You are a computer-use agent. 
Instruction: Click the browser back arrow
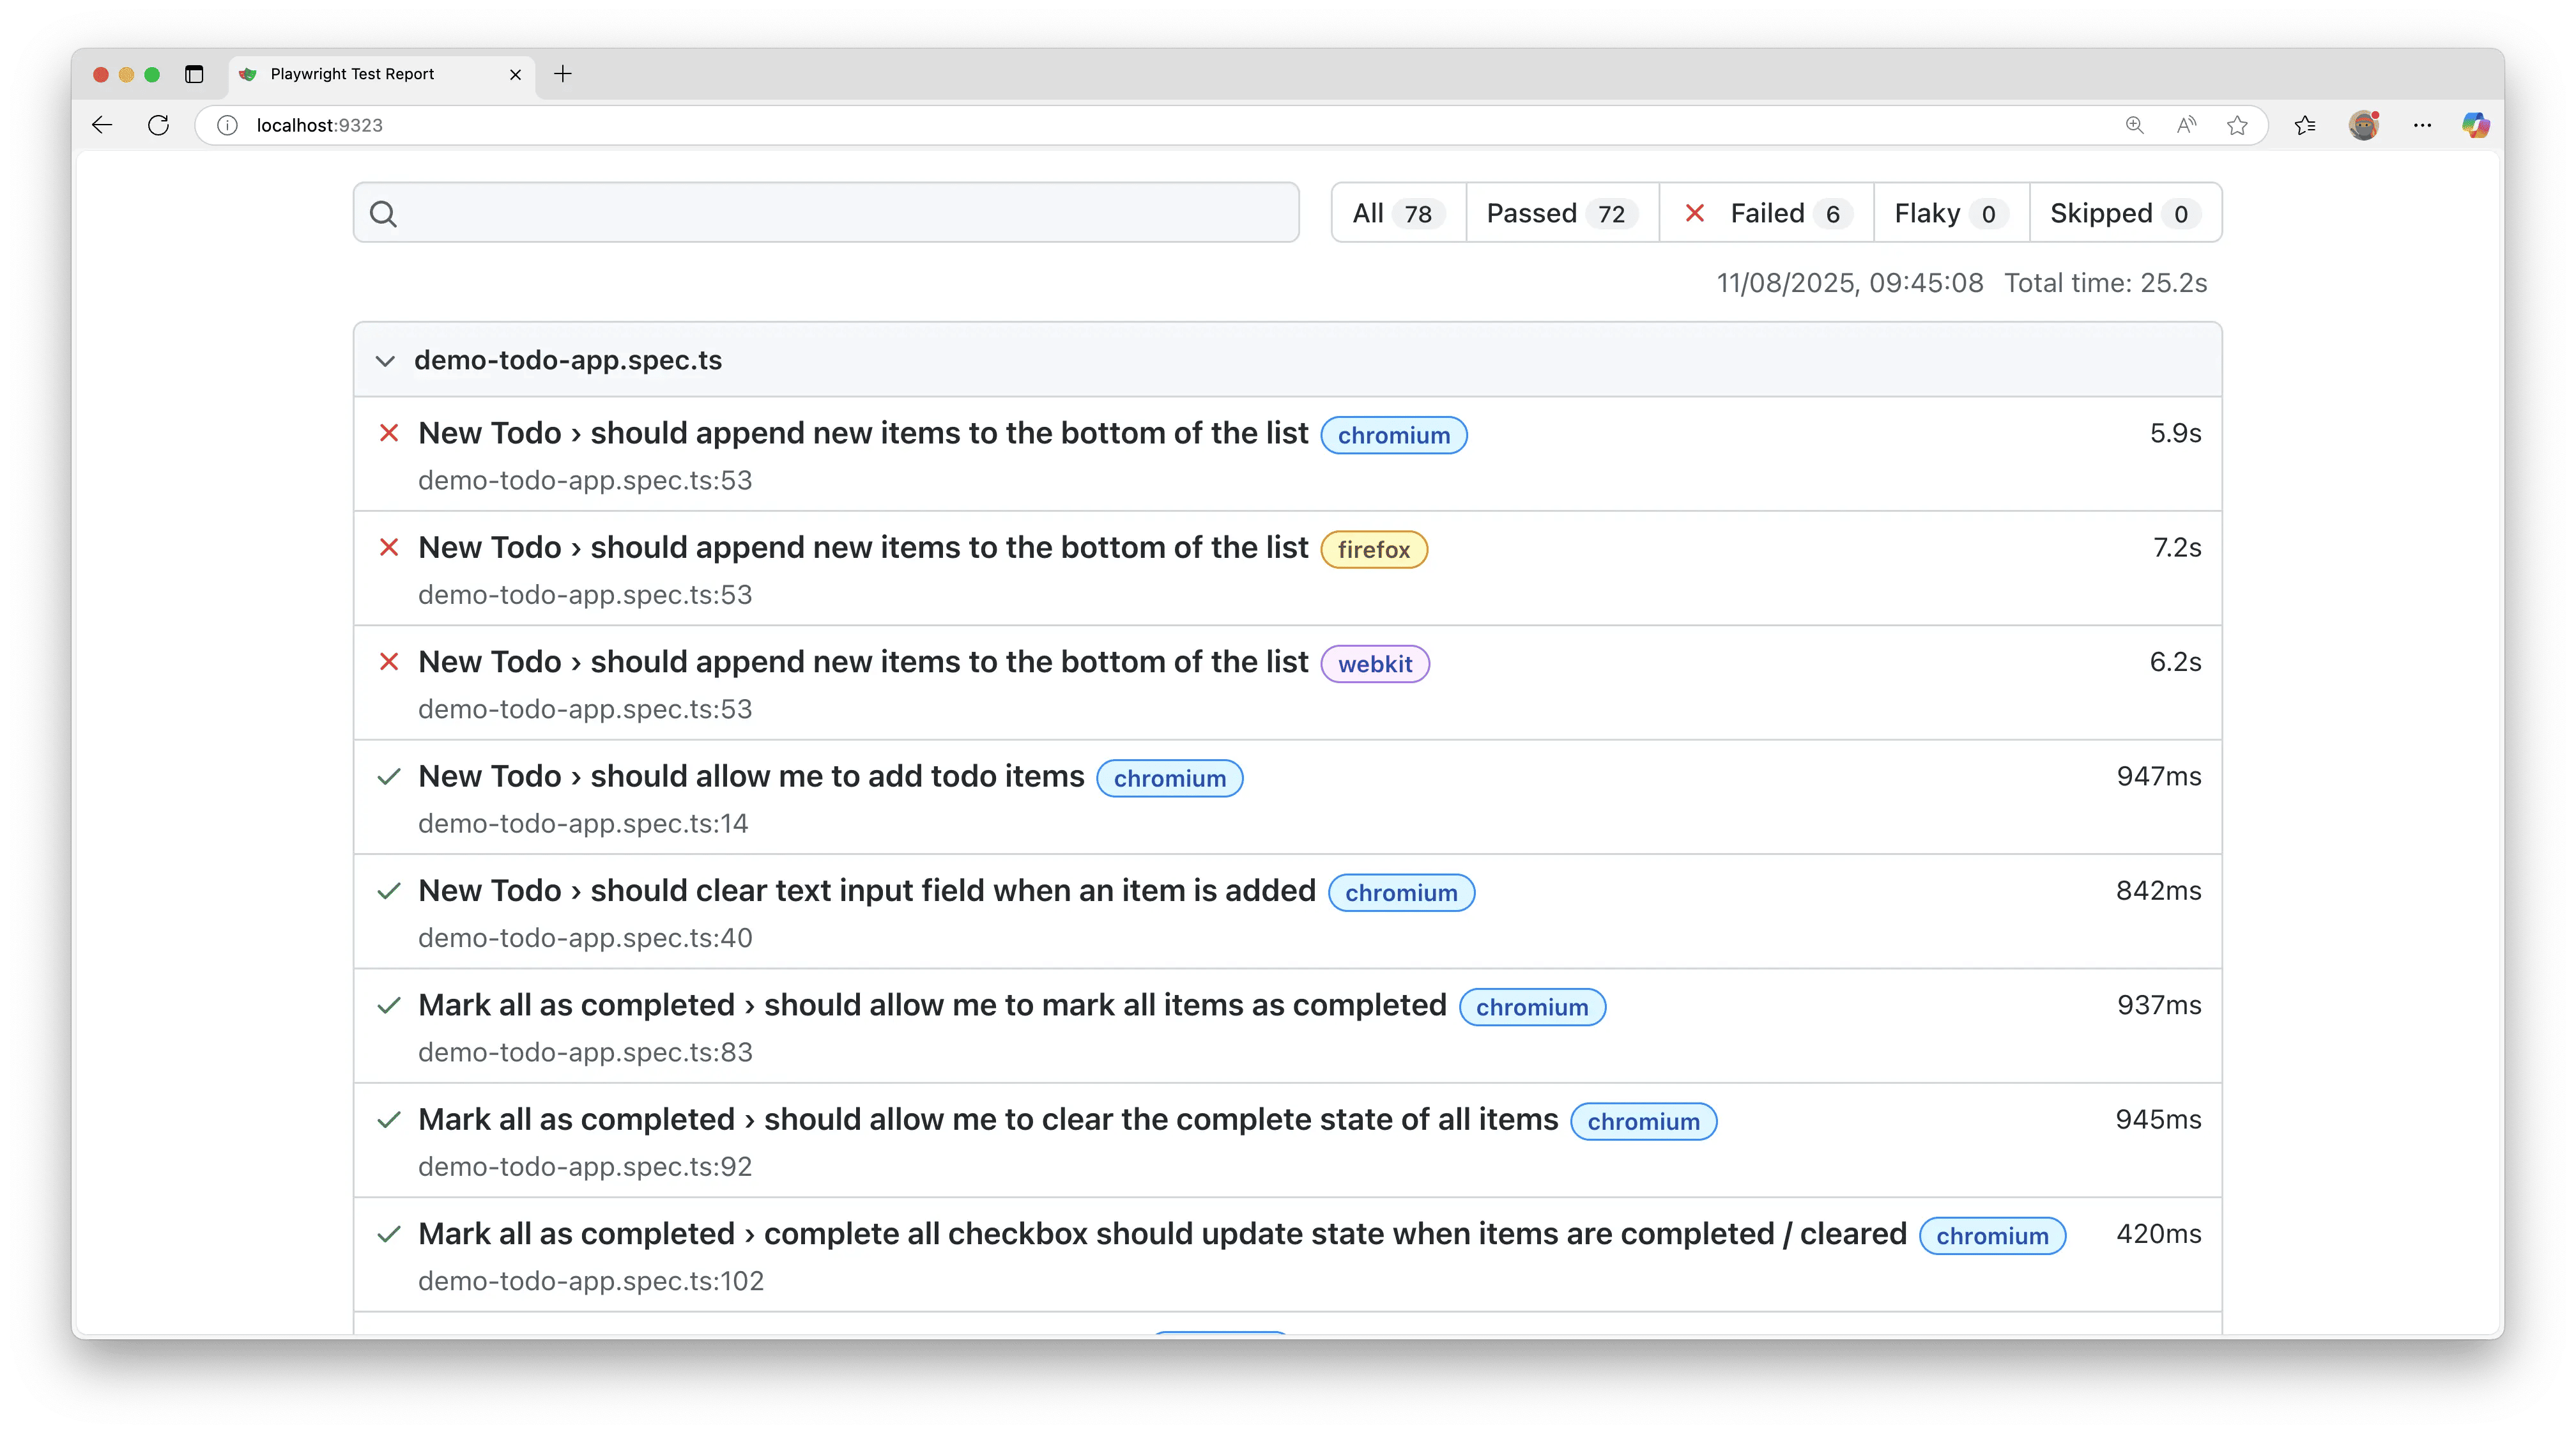click(x=102, y=125)
